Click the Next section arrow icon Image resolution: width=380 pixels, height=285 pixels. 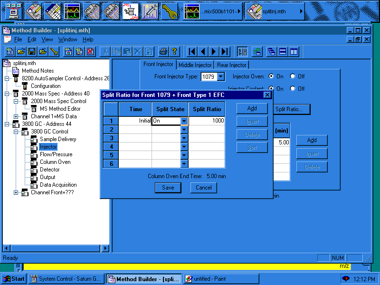point(214,52)
